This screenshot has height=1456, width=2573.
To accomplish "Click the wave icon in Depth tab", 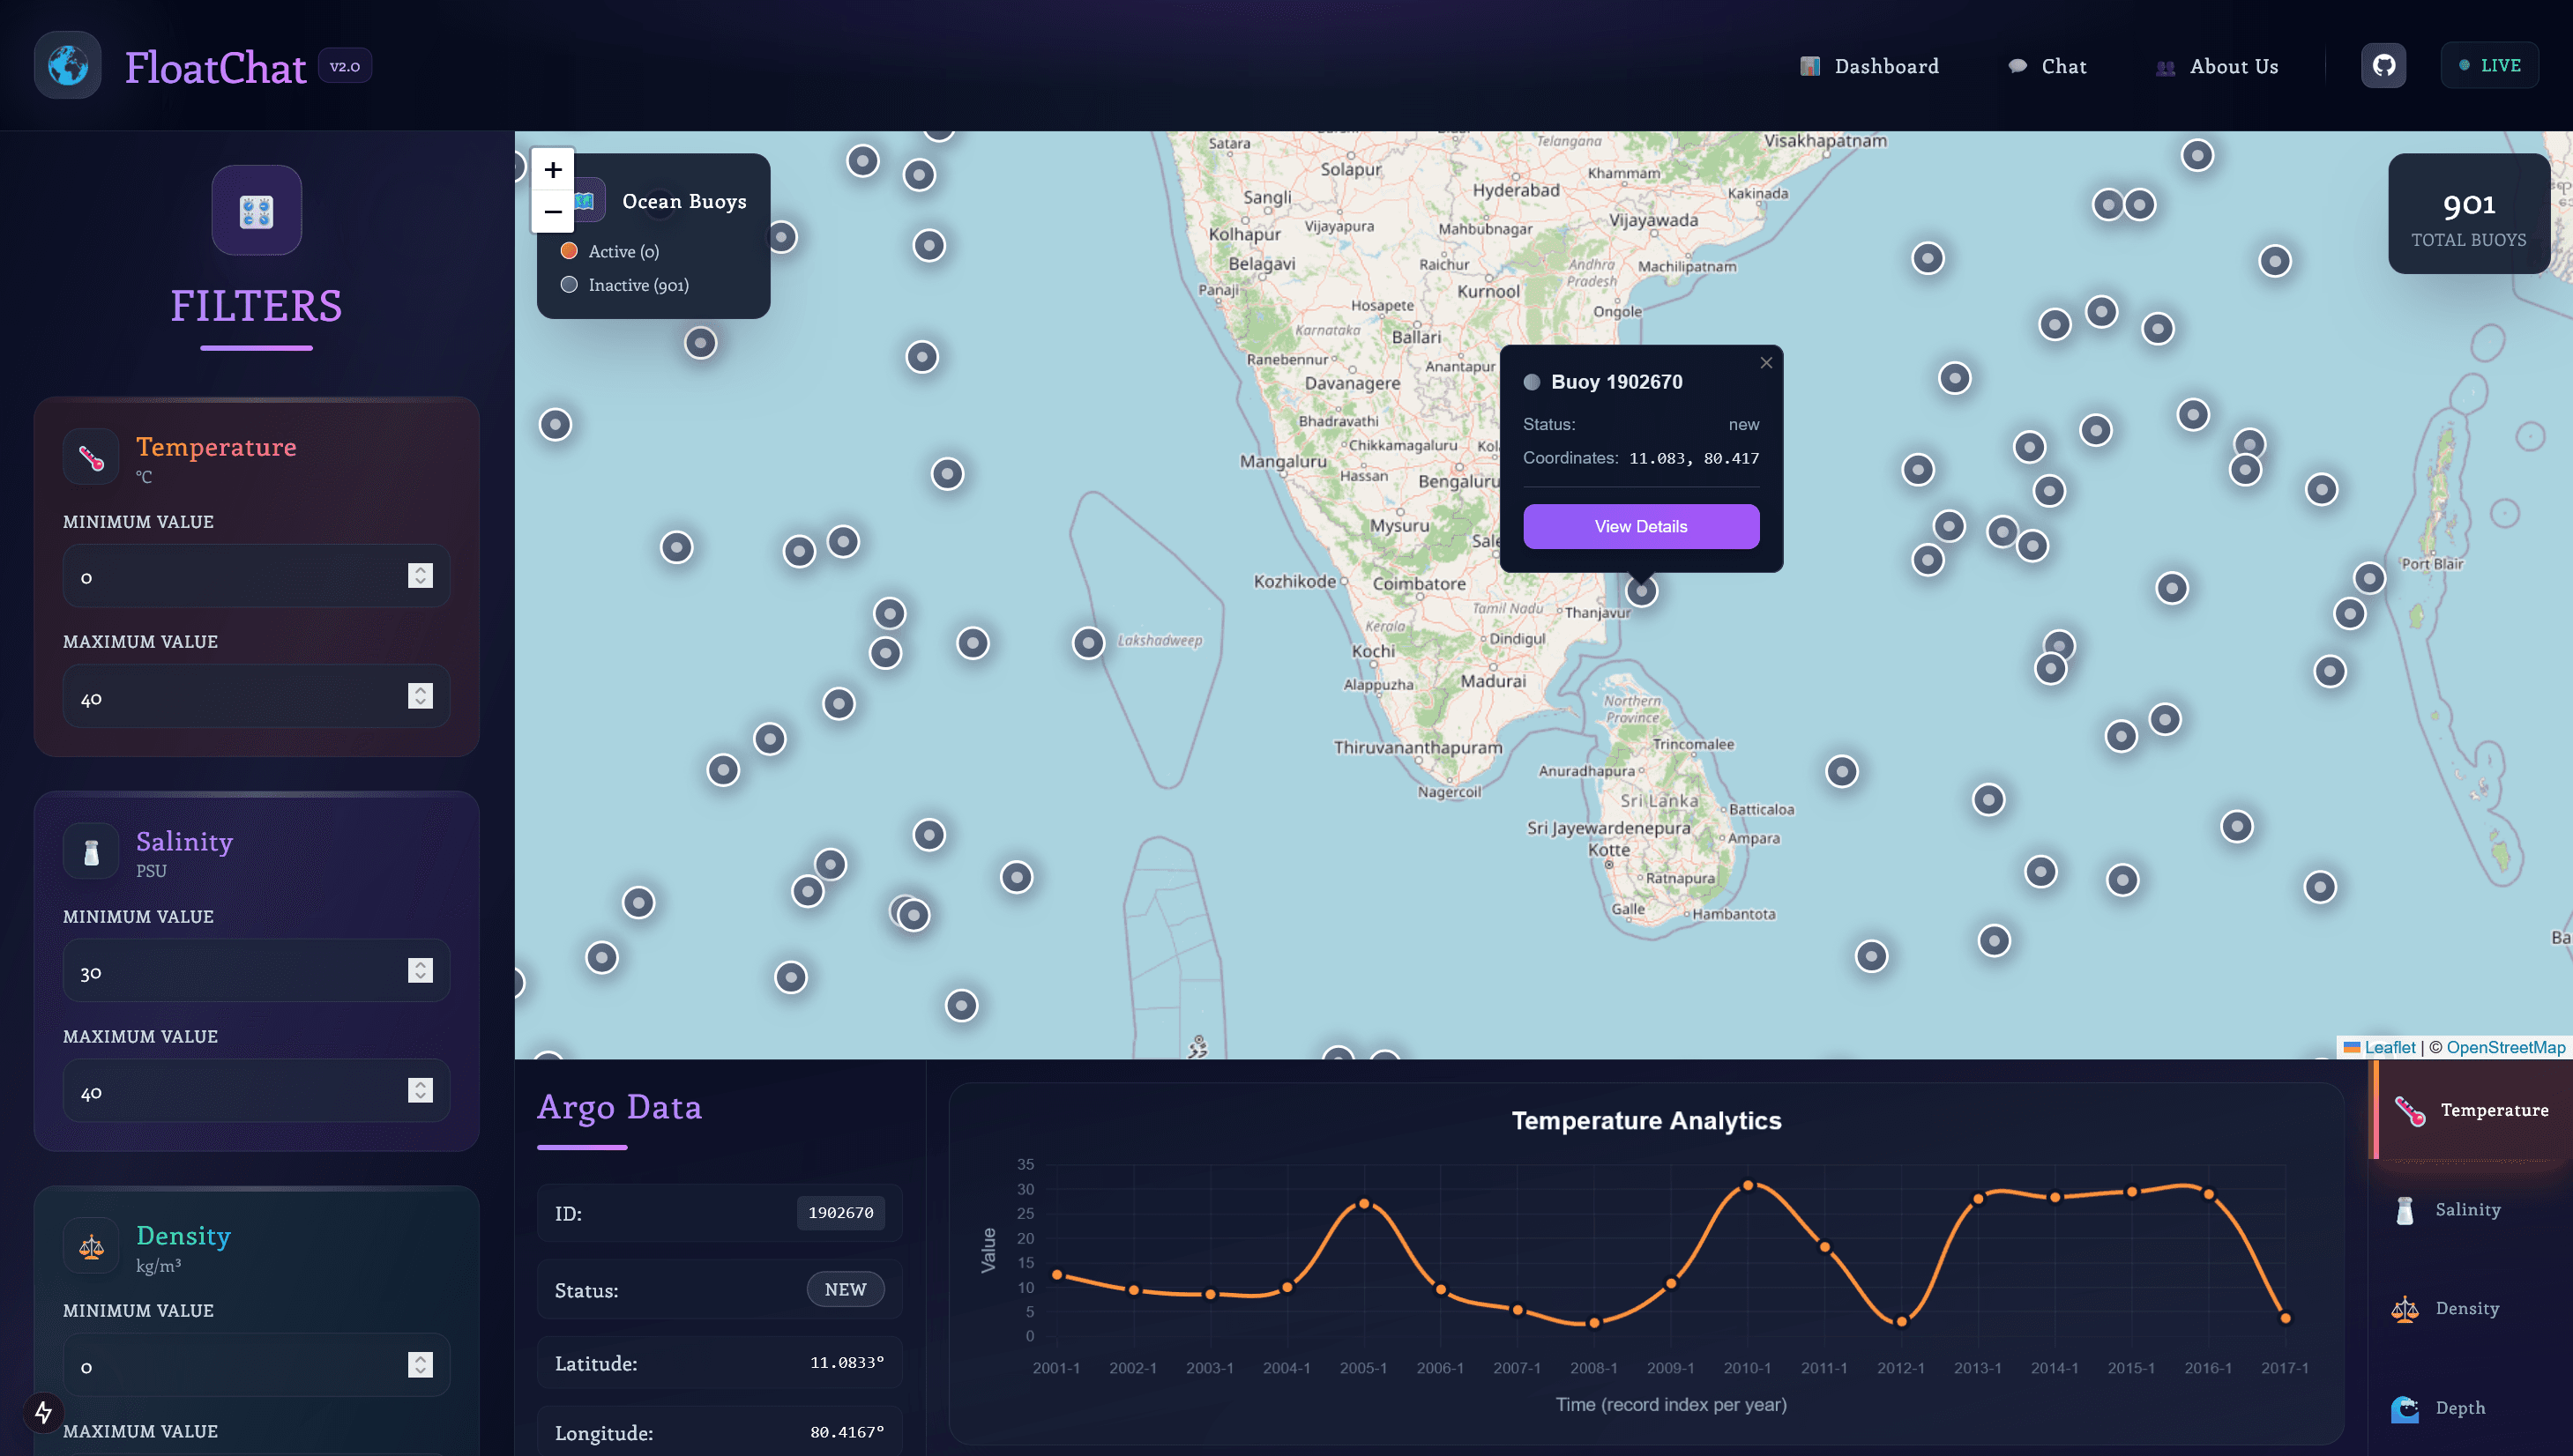I will [x=2405, y=1408].
